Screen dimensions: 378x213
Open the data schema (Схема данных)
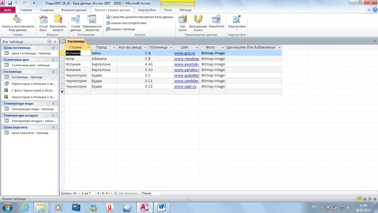pyautogui.click(x=76, y=23)
